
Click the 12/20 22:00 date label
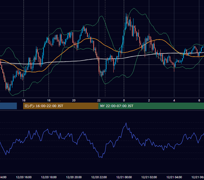99,177
